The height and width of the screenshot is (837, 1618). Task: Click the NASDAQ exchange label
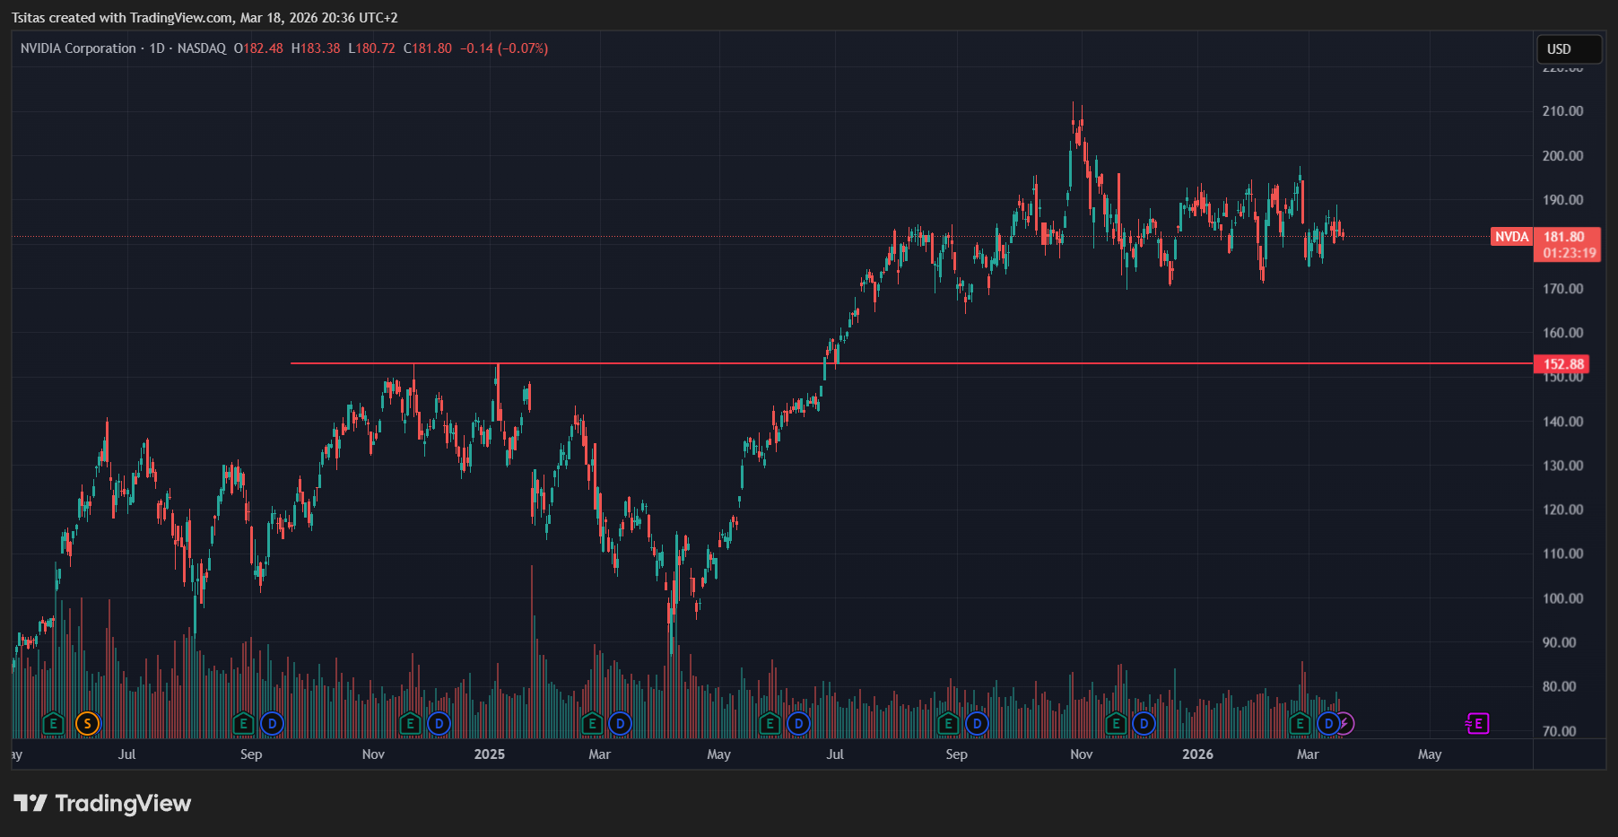[202, 48]
